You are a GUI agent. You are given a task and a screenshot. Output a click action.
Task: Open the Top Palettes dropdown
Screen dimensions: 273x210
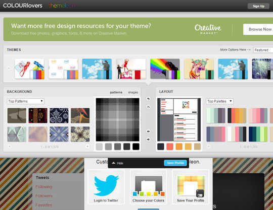tap(219, 101)
